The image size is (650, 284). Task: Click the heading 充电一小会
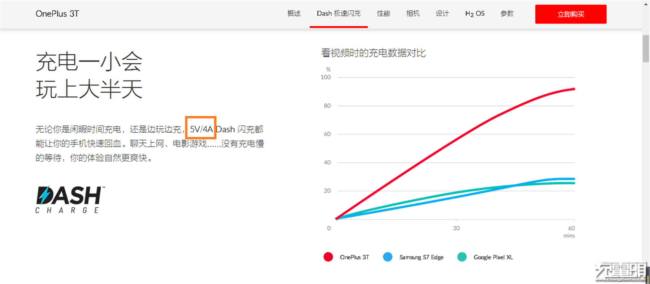pyautogui.click(x=89, y=61)
